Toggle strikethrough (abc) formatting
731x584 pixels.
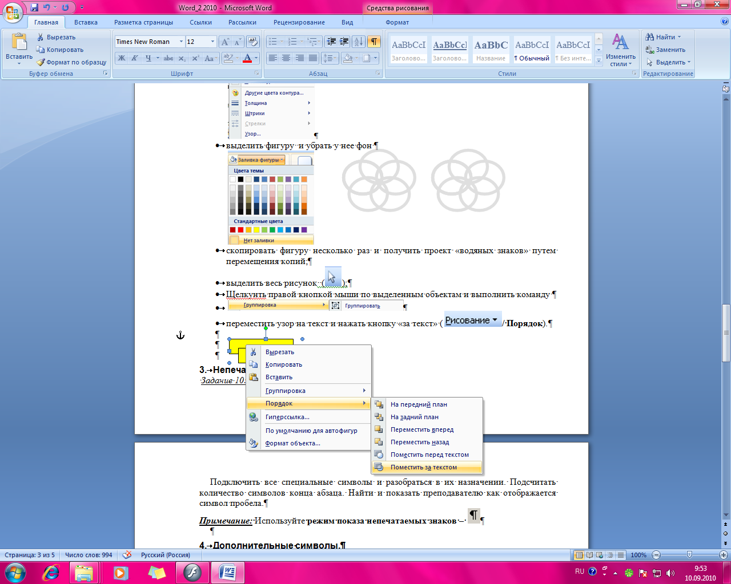[x=168, y=58]
